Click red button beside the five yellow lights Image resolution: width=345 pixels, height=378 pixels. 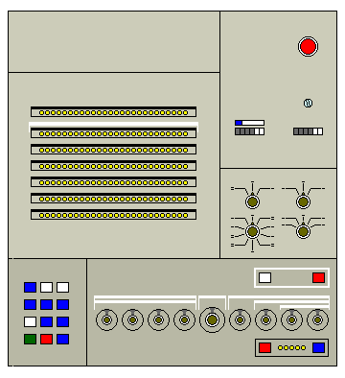pos(264,347)
